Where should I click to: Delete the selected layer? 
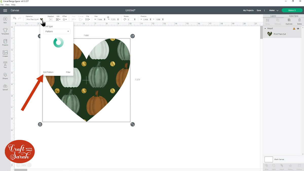299,21
